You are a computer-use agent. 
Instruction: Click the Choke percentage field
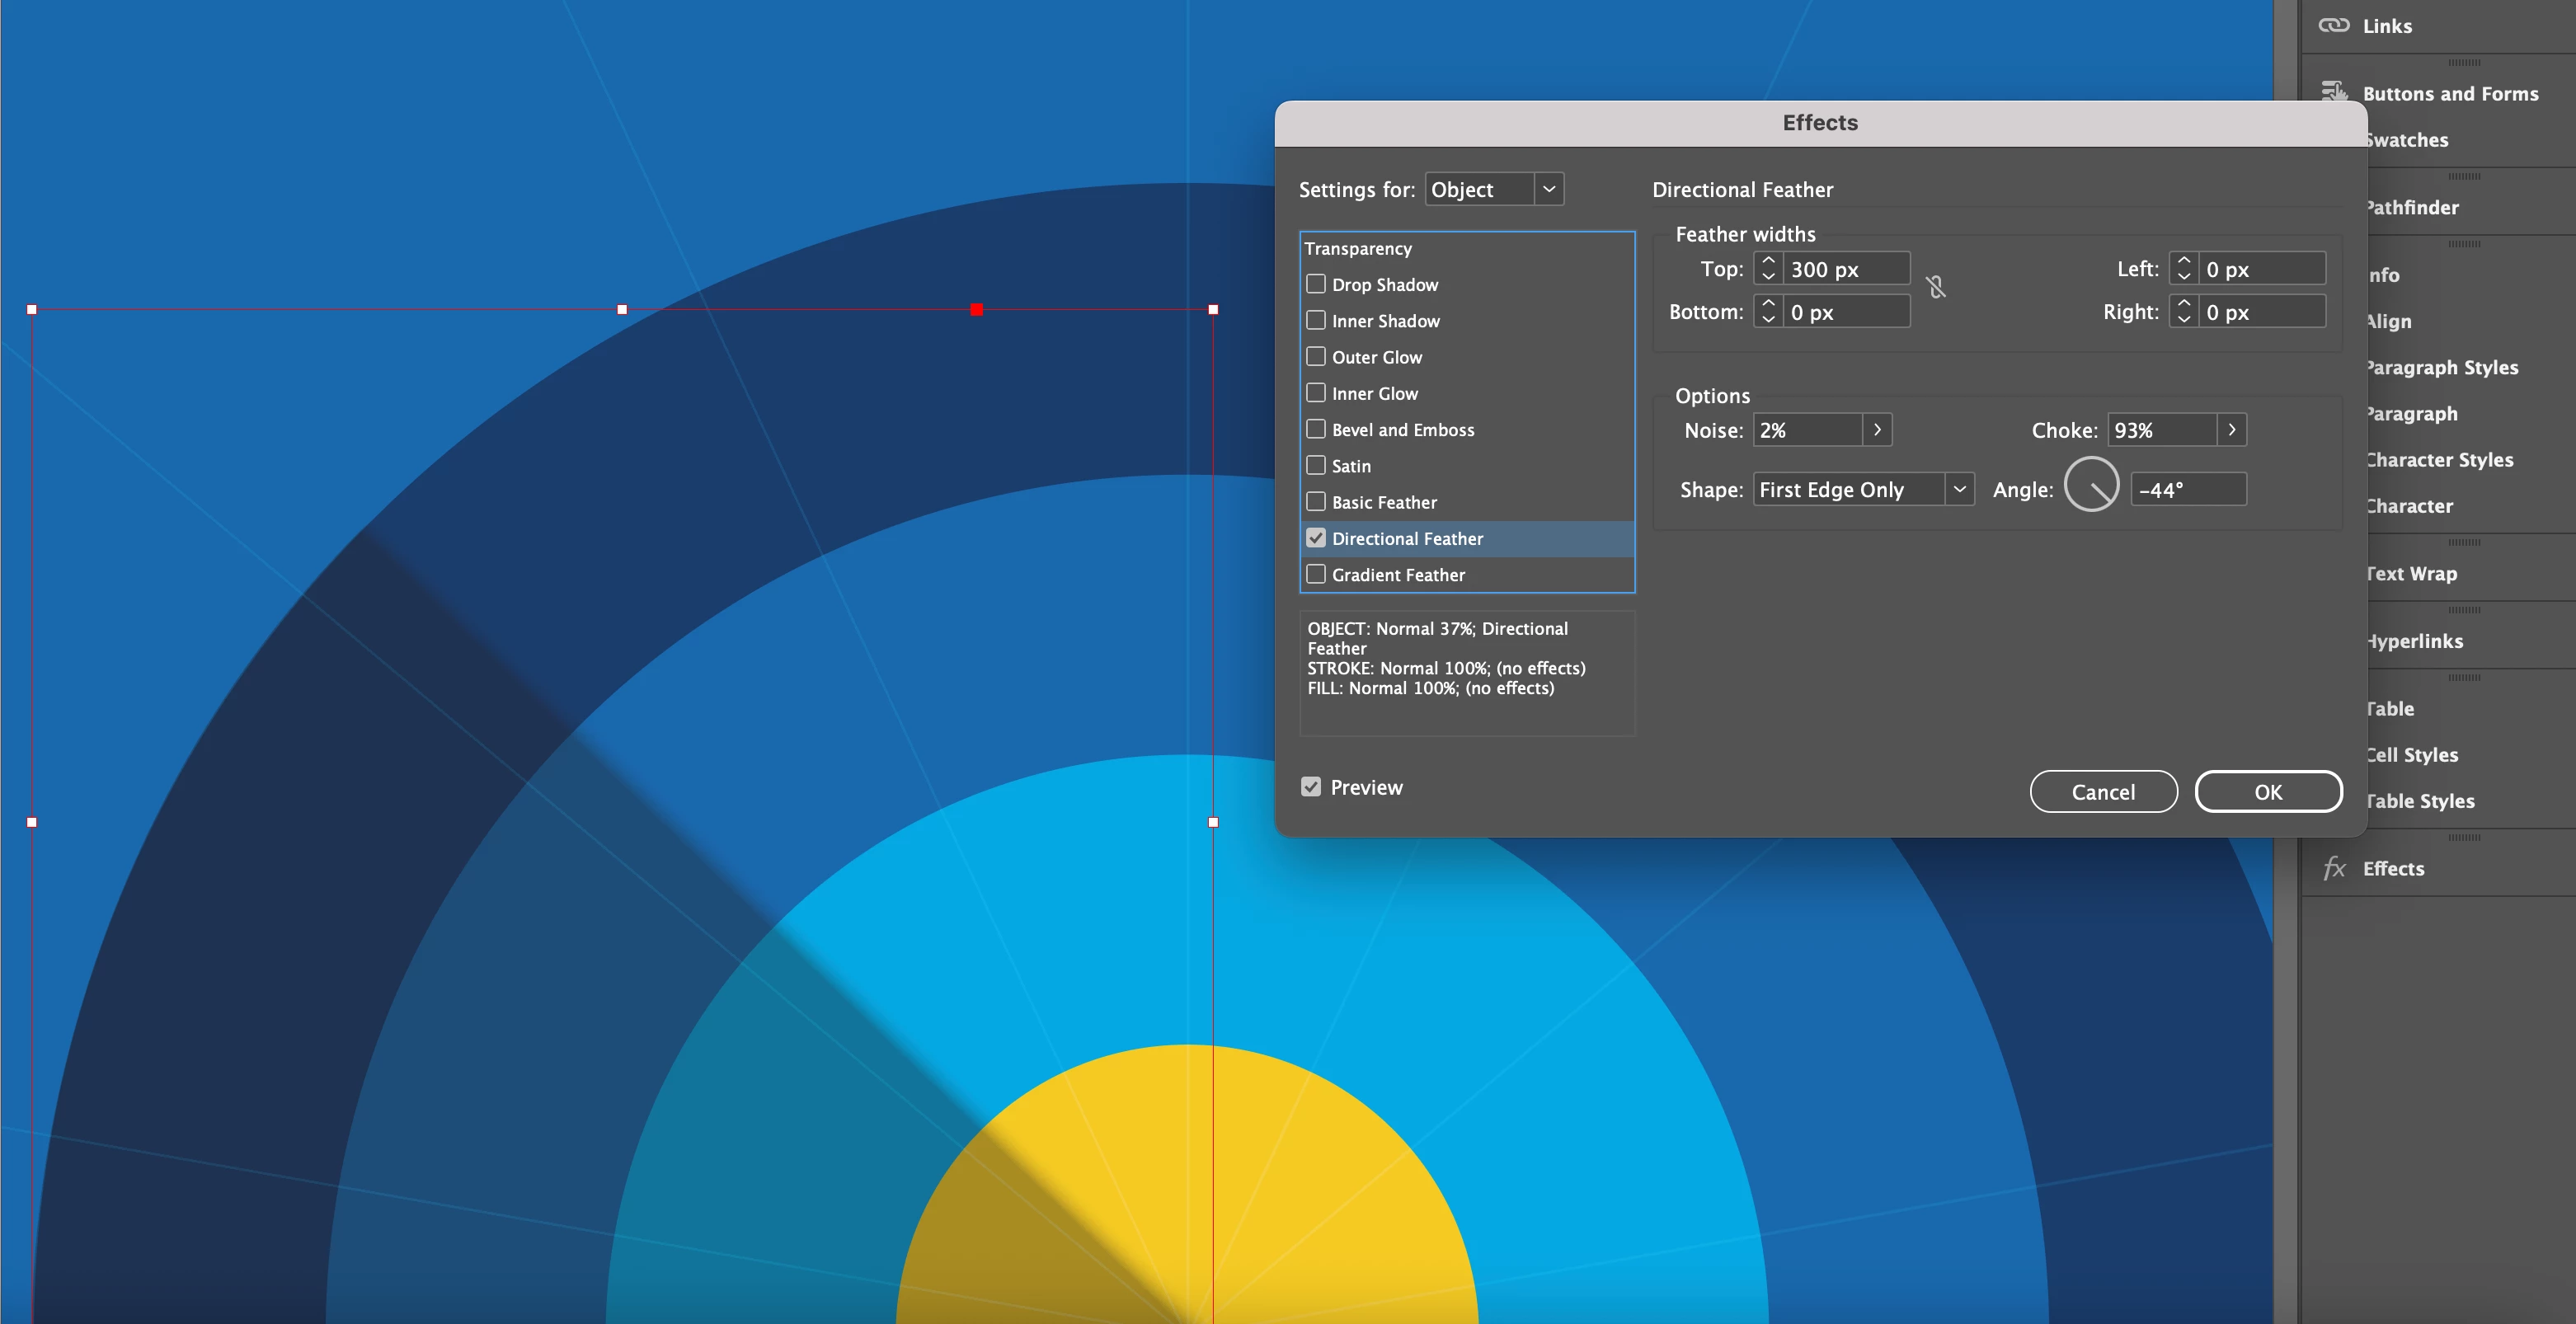[x=2162, y=430]
